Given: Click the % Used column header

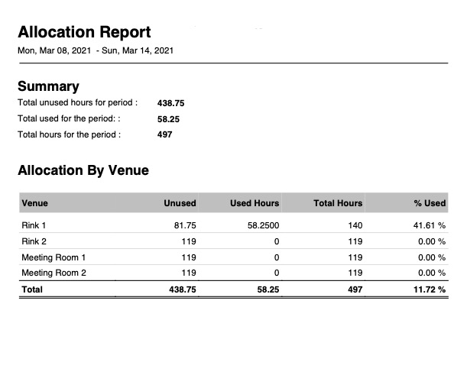Looking at the screenshot, I should [429, 203].
